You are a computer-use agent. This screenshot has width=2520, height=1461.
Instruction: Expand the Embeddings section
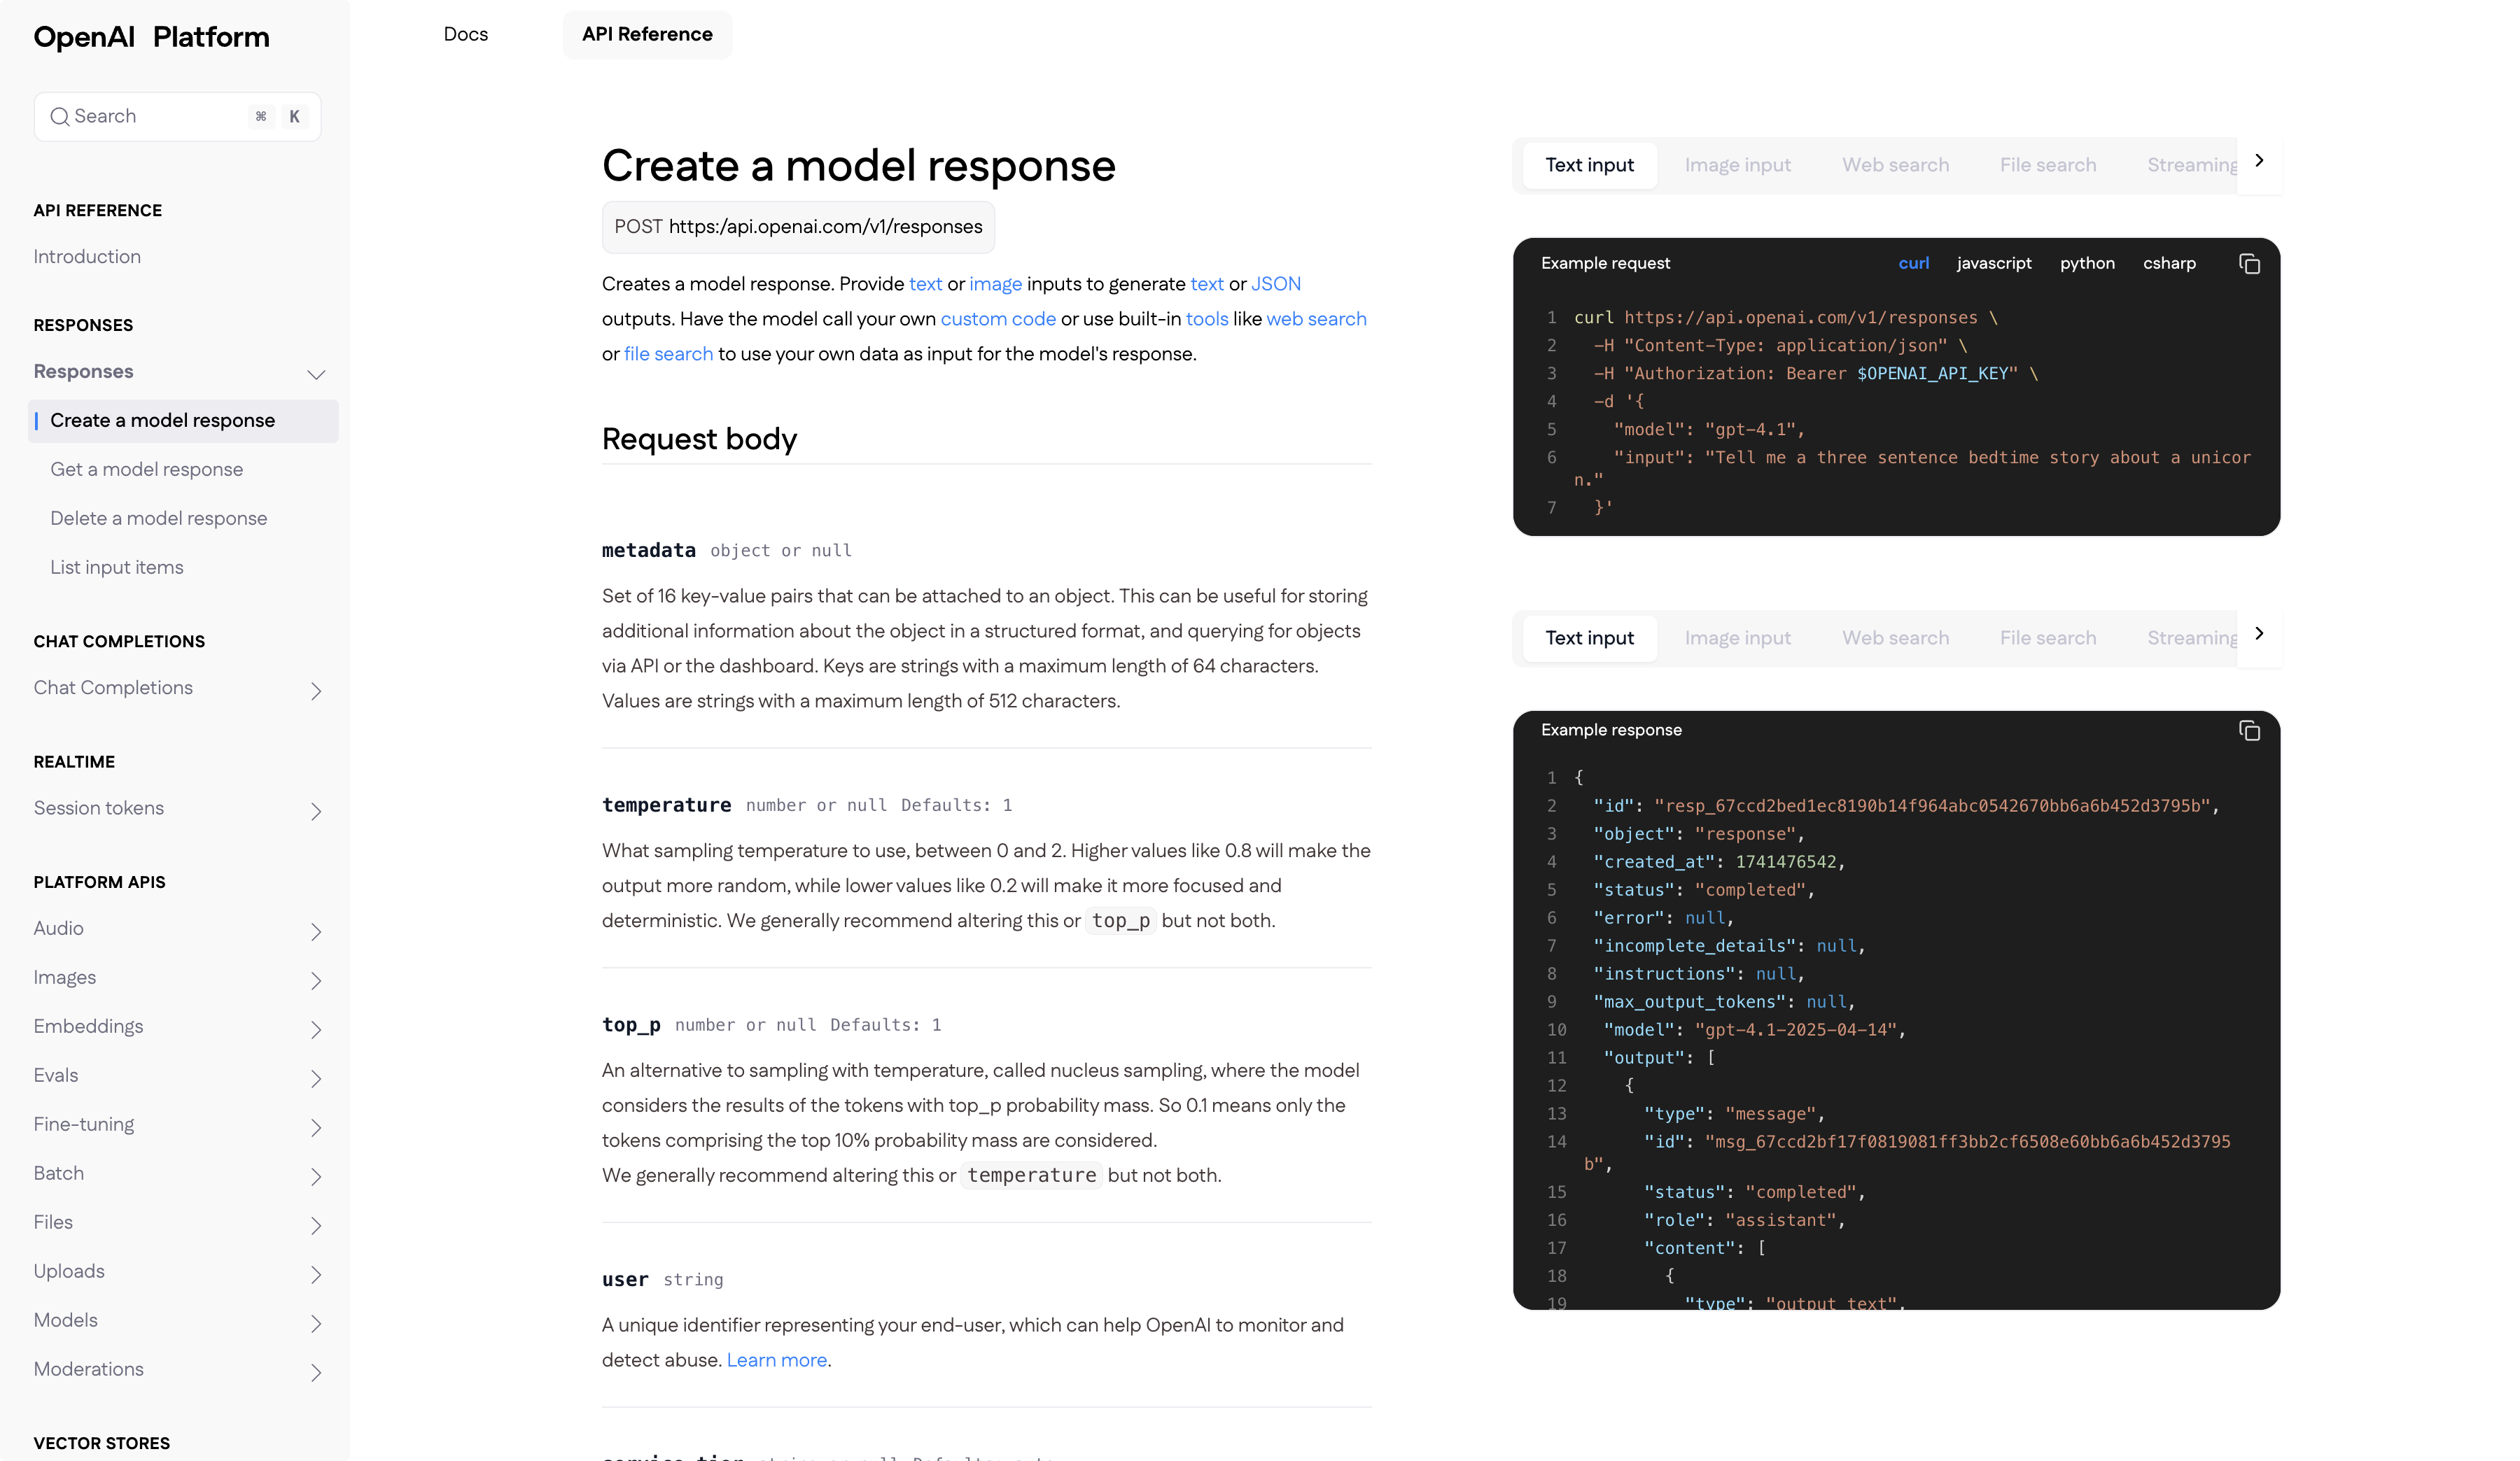click(316, 1029)
